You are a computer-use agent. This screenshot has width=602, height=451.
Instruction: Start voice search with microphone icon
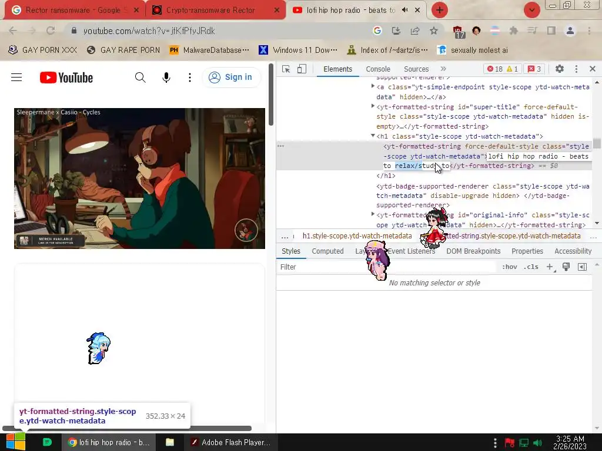click(166, 78)
